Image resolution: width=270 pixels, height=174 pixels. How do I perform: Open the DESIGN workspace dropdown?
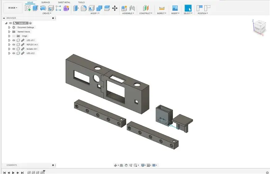[13, 8]
